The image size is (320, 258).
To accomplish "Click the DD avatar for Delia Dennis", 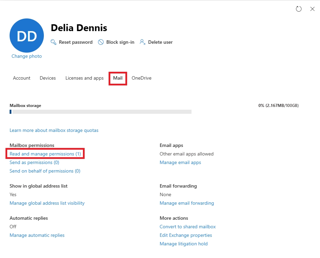I will click(27, 36).
